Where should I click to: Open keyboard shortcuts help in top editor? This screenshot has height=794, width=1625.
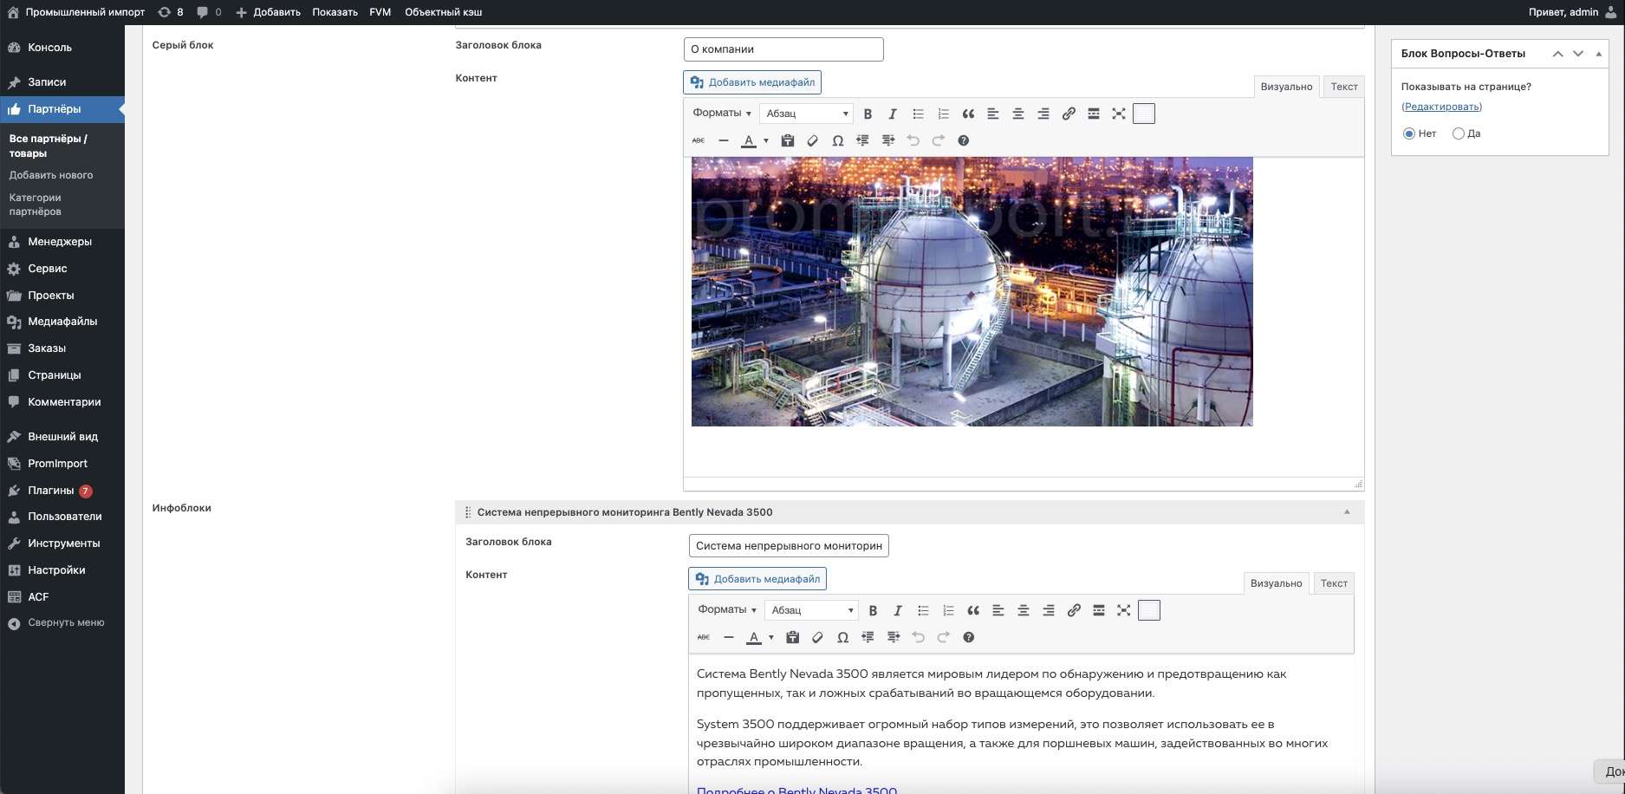(963, 140)
